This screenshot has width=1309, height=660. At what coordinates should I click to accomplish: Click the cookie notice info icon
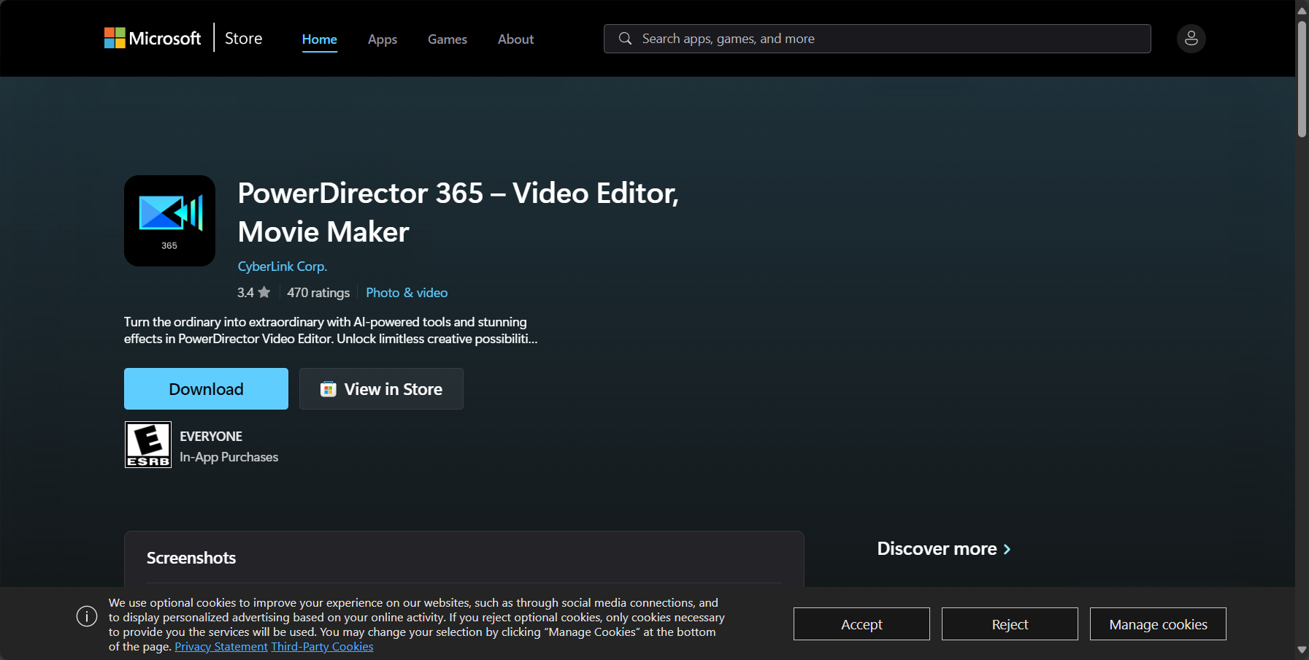(87, 616)
